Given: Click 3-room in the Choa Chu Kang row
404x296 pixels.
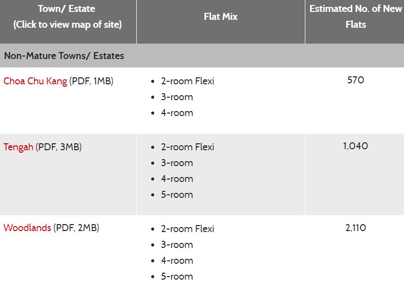Looking at the screenshot, I should pos(177,97).
